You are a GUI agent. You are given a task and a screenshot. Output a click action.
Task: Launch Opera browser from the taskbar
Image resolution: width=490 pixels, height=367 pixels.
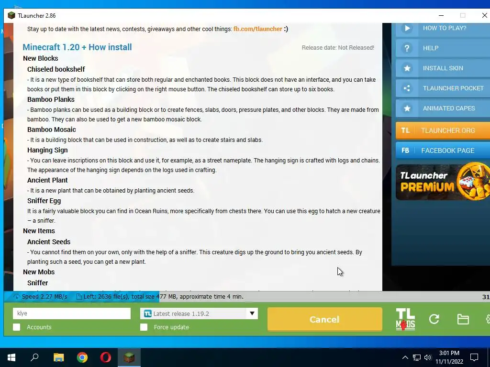[106, 357]
